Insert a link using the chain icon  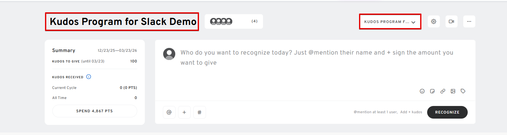click(443, 91)
